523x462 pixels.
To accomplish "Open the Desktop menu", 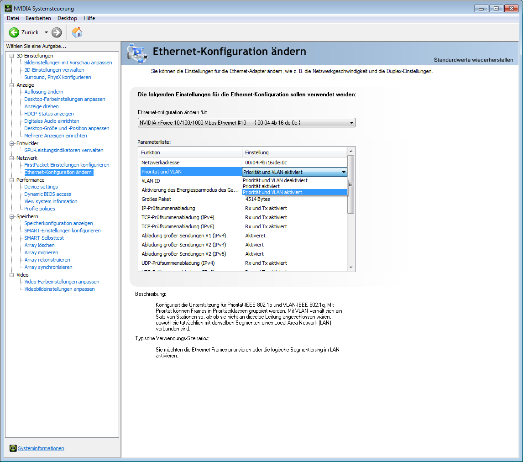I will 67,18.
